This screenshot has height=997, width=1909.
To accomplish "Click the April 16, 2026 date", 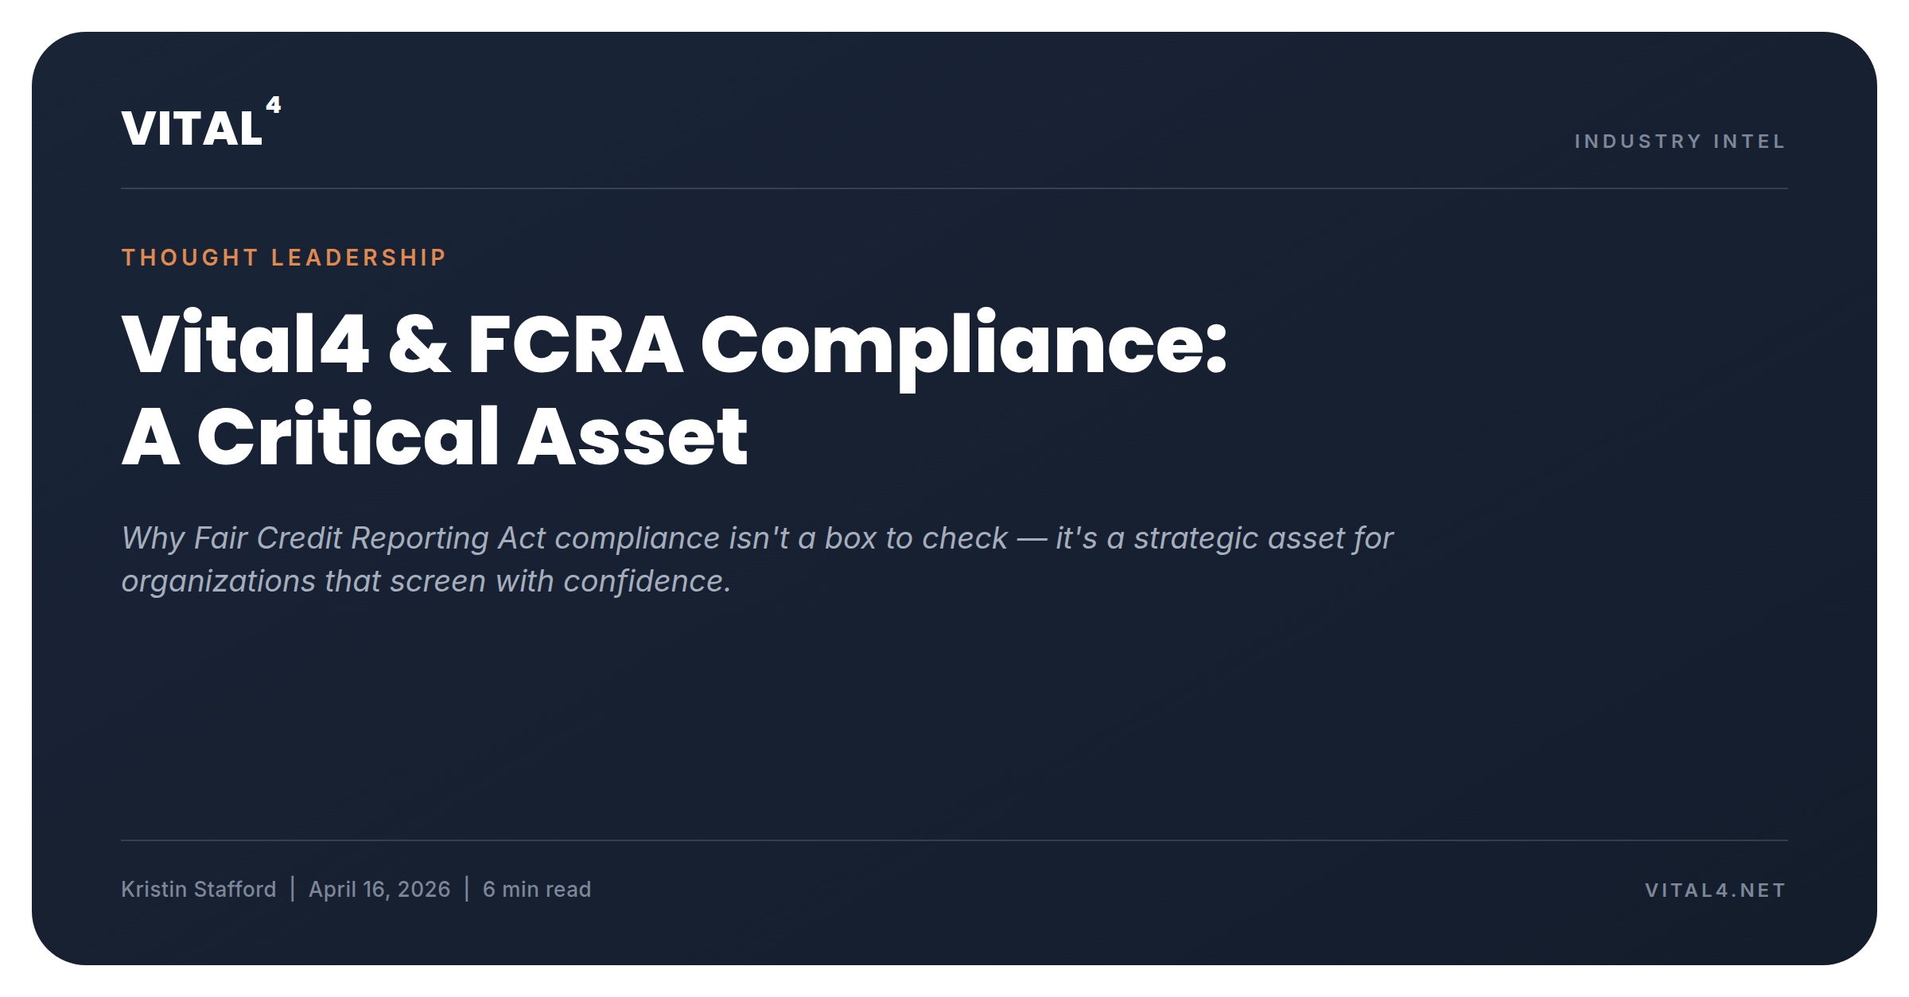I will [x=379, y=889].
